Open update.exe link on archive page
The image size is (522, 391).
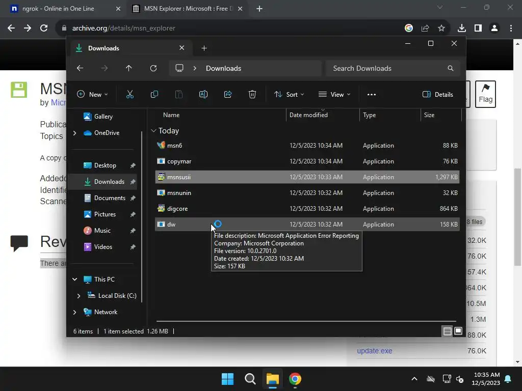(375, 351)
